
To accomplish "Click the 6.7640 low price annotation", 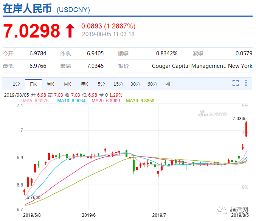I will [x=33, y=197].
